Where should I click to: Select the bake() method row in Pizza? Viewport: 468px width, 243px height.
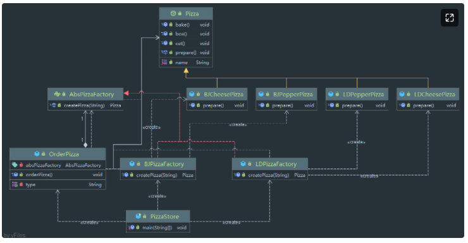186,25
